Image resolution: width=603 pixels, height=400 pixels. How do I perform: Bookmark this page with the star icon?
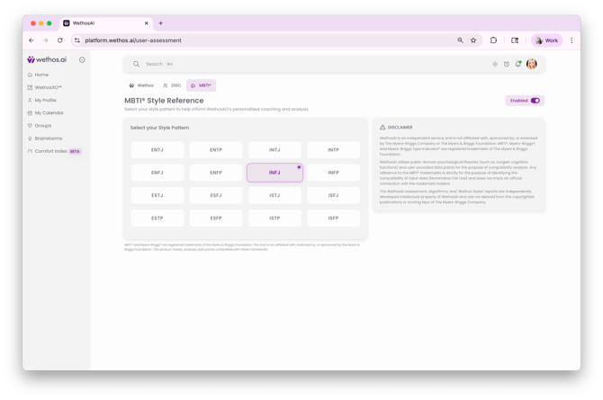coord(473,40)
